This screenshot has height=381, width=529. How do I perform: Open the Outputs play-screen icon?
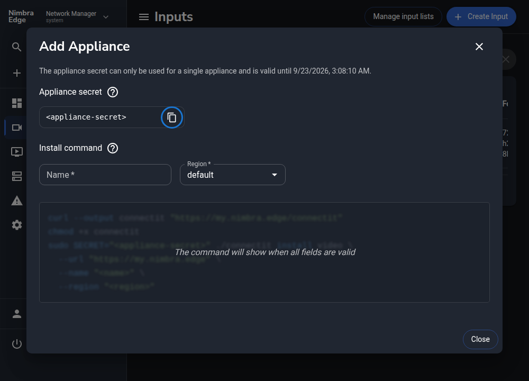pyautogui.click(x=16, y=151)
